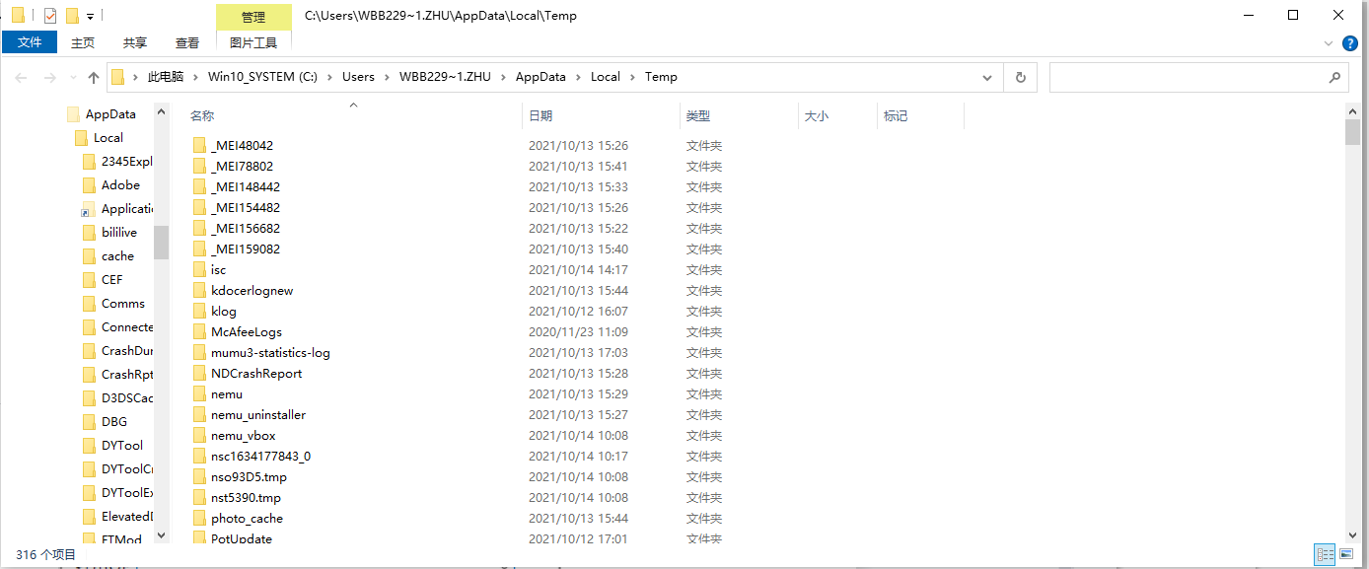Image resolution: width=1369 pixels, height=569 pixels.
Task: Expand the ribbon with the chevron
Action: pos(1328,43)
